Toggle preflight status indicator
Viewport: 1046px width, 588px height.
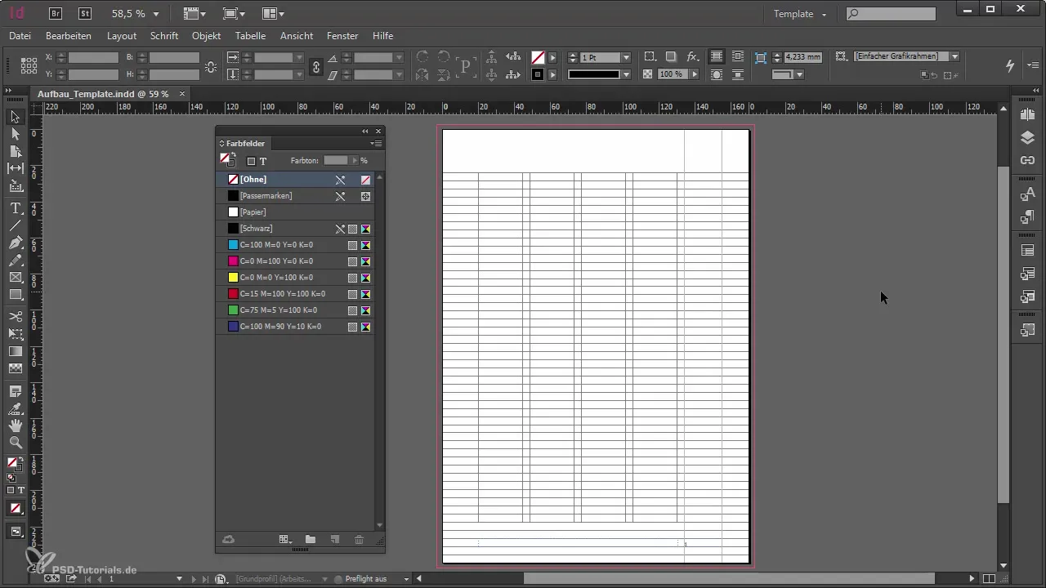pos(338,579)
